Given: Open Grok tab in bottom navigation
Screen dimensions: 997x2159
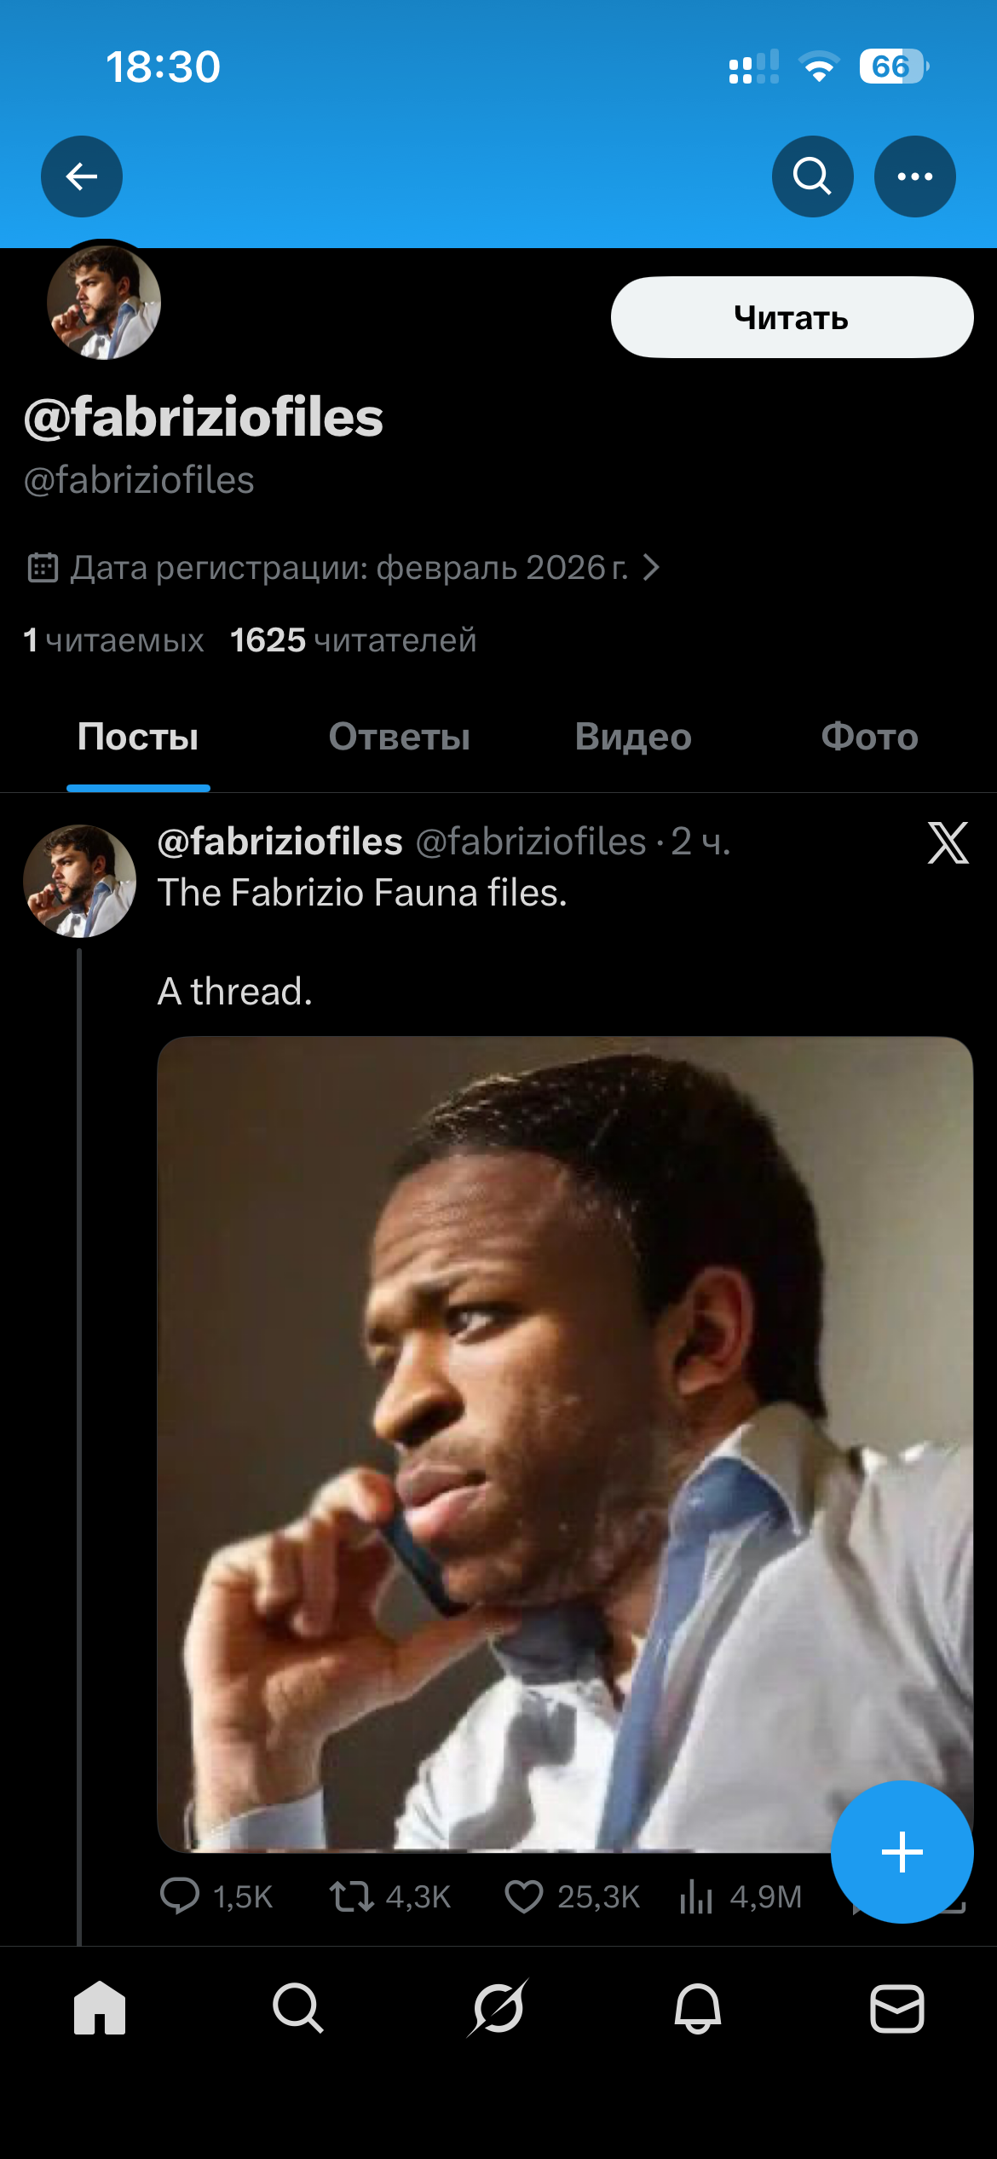Looking at the screenshot, I should click(x=498, y=2008).
